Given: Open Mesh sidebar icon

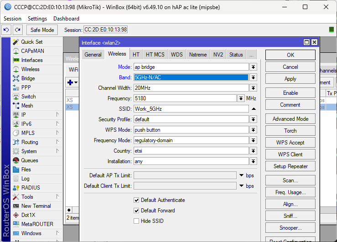Looking at the screenshot, I should click(16, 106).
